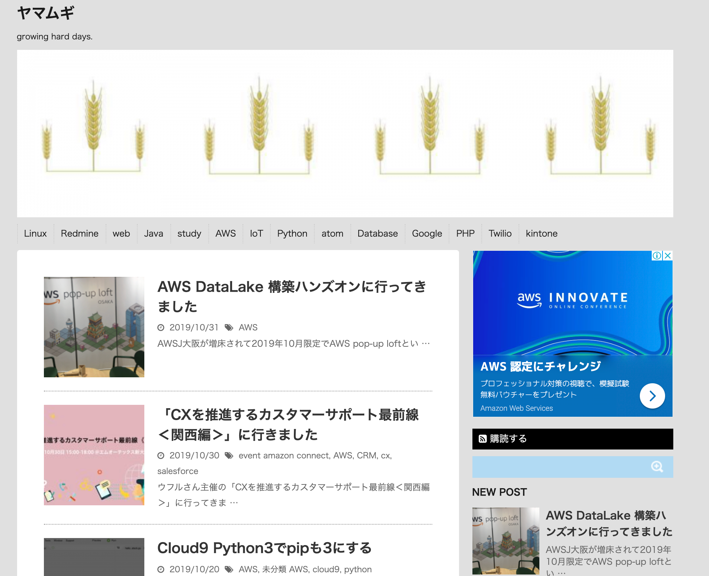709x576 pixels.
Task: Click the arrow button on AWS ad
Action: pos(652,396)
